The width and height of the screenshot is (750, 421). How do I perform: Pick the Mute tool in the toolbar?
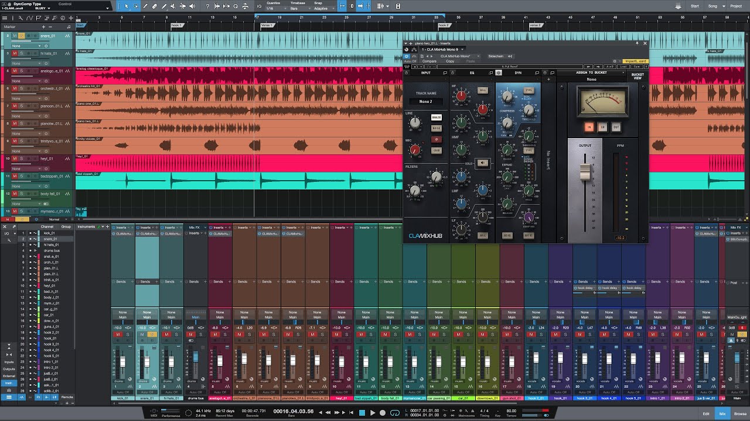(x=172, y=6)
